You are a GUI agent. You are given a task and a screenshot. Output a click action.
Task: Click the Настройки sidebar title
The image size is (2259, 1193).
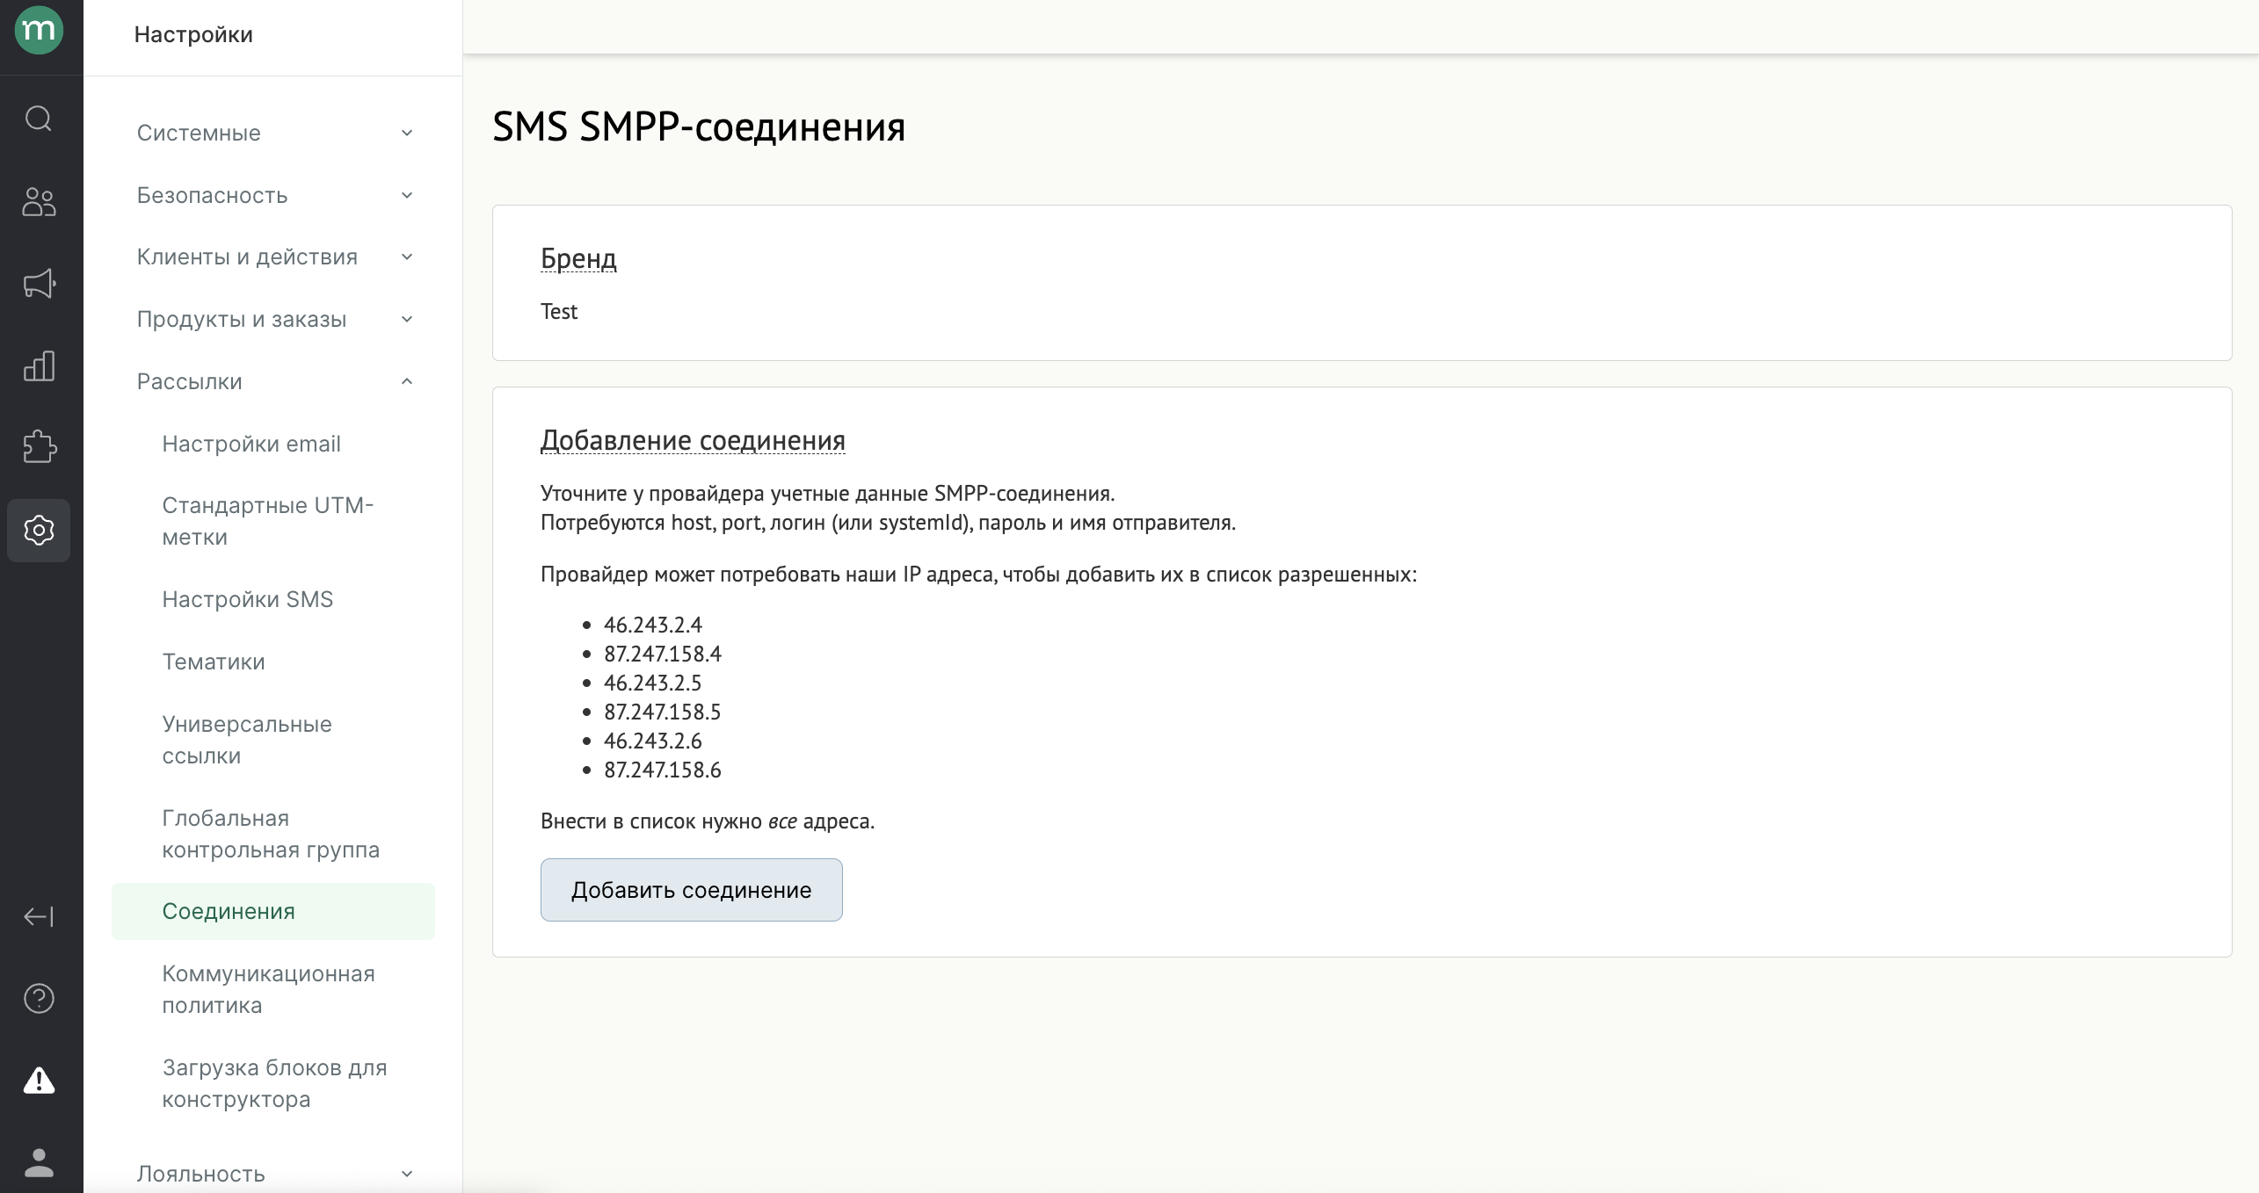tap(193, 34)
